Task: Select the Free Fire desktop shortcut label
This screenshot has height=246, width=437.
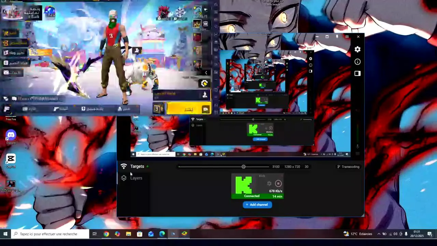Action: (11, 119)
